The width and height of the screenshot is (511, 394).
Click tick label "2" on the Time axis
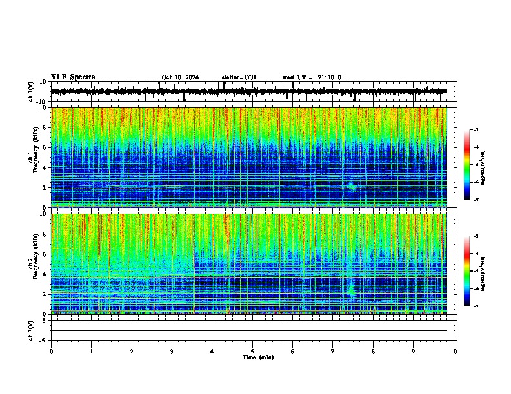click(132, 352)
